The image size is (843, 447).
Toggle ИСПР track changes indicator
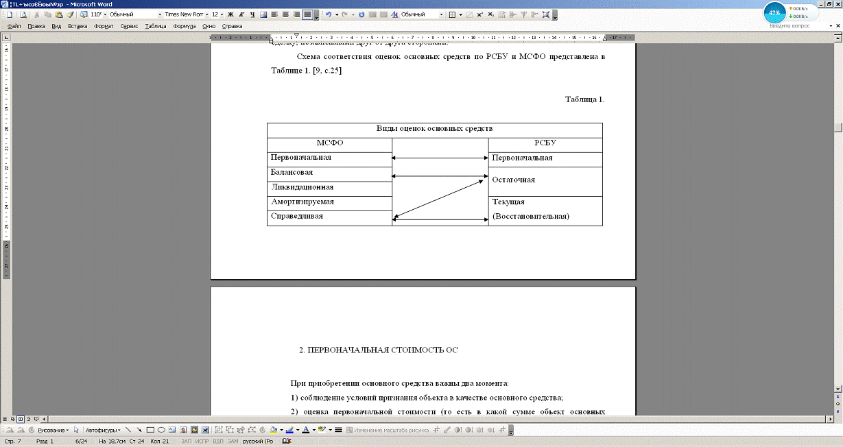point(201,442)
